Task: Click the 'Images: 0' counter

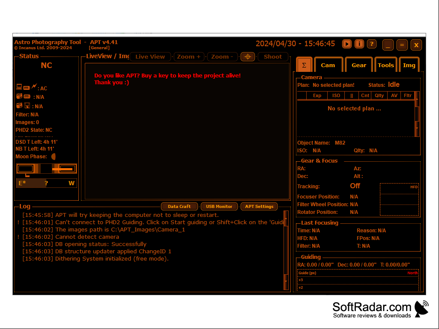Action: [x=27, y=122]
